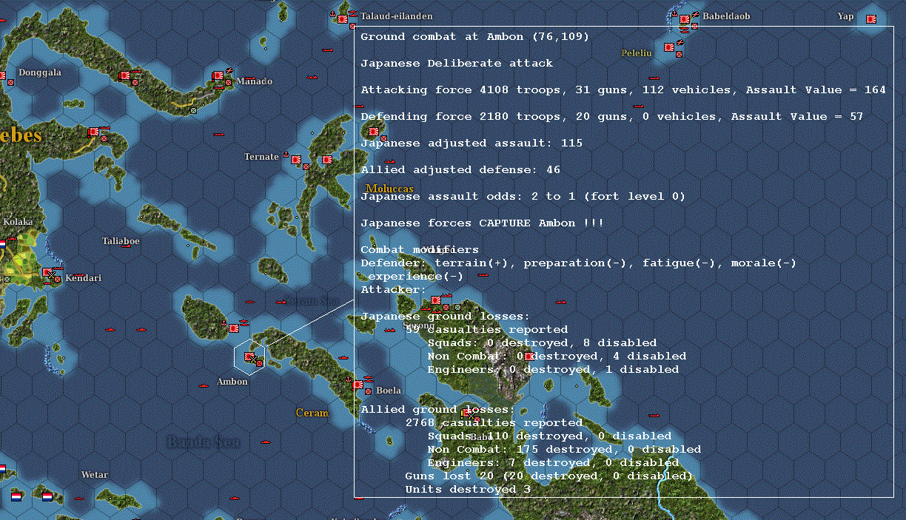Click the Wetar map label
The image size is (906, 520).
(x=95, y=475)
